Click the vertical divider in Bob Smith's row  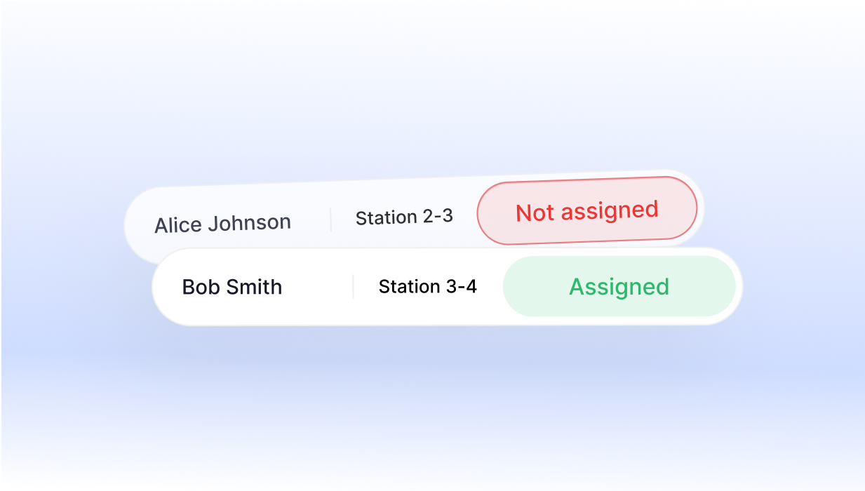point(353,287)
